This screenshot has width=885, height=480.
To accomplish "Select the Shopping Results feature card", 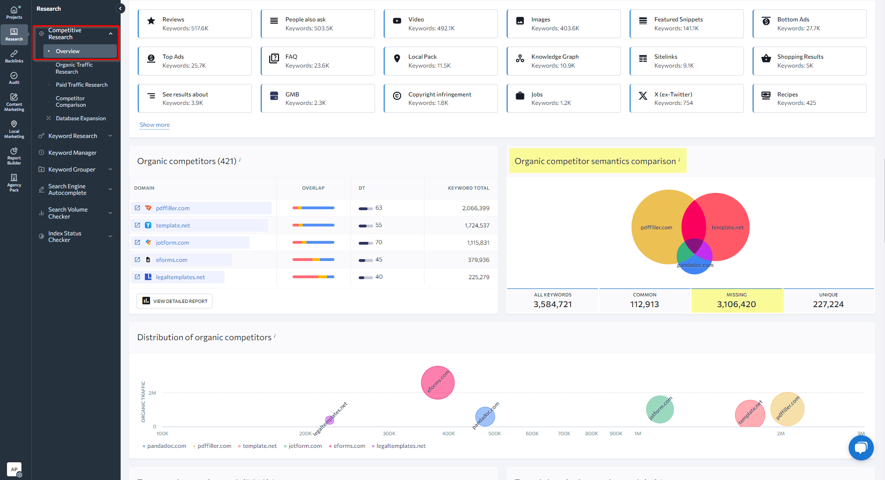I will [810, 61].
